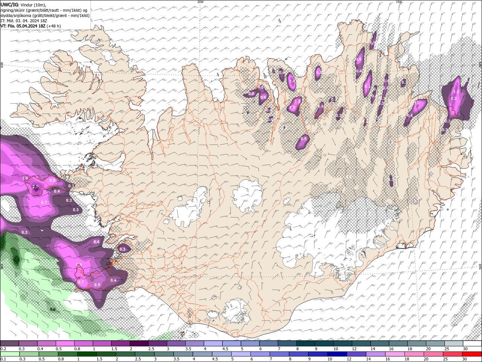Click the '12' label under the snow legend
The height and width of the screenshot is (362, 482).
pyautogui.click(x=354, y=349)
